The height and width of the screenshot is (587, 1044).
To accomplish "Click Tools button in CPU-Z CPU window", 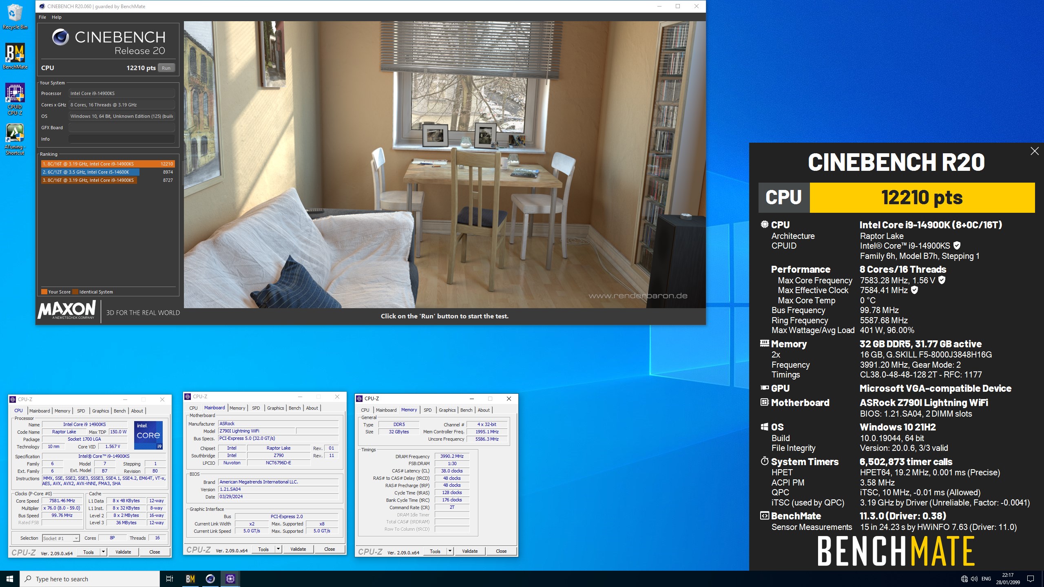I will [x=88, y=552].
